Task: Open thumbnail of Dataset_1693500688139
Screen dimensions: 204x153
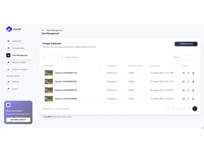Action: [49, 90]
